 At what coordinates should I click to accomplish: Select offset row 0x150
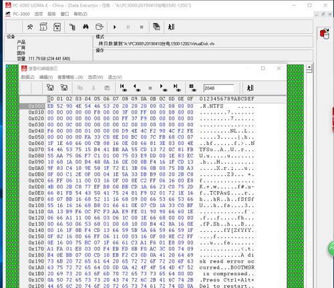click(36, 237)
